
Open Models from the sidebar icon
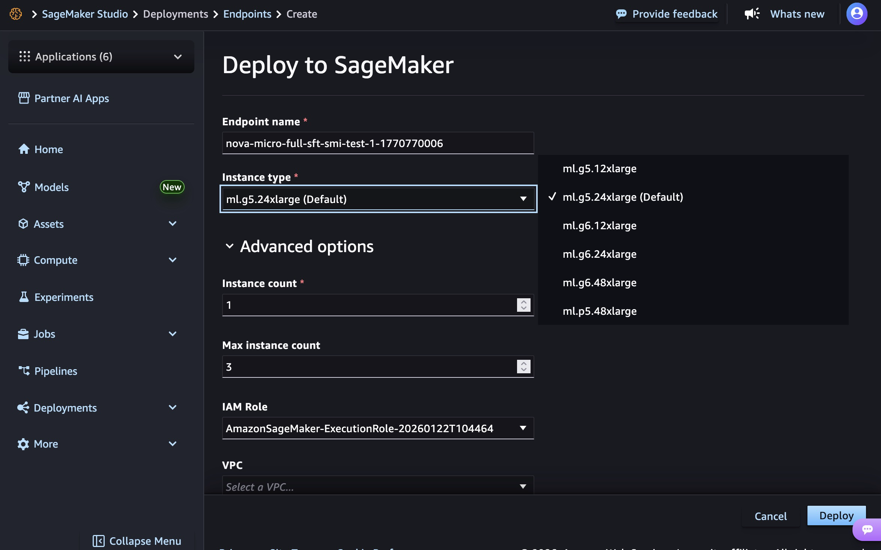(24, 187)
